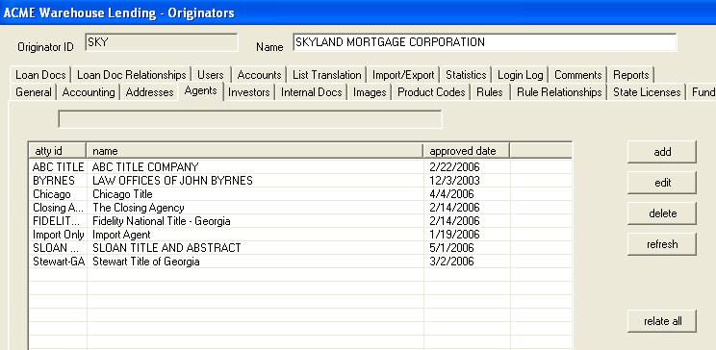Go to the Statistics tab
The height and width of the screenshot is (350, 716).
coord(466,75)
